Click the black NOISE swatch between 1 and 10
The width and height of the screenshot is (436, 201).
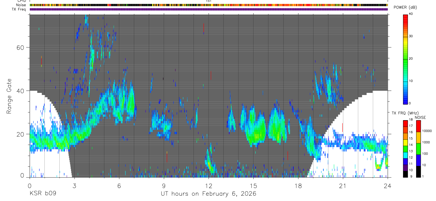point(419,171)
